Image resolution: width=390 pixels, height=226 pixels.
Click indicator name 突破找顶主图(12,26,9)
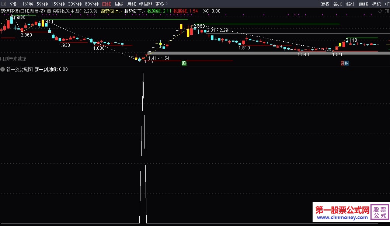click(x=74, y=11)
